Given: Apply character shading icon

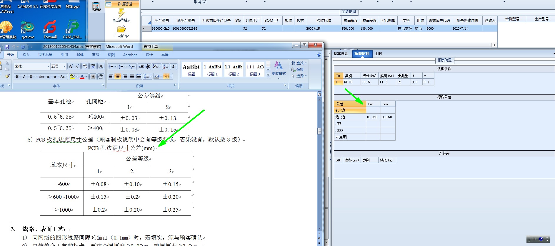Looking at the screenshot, I should [x=93, y=77].
